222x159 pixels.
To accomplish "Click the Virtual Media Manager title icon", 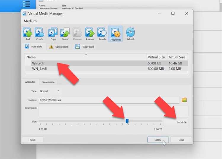I will click(25, 13).
